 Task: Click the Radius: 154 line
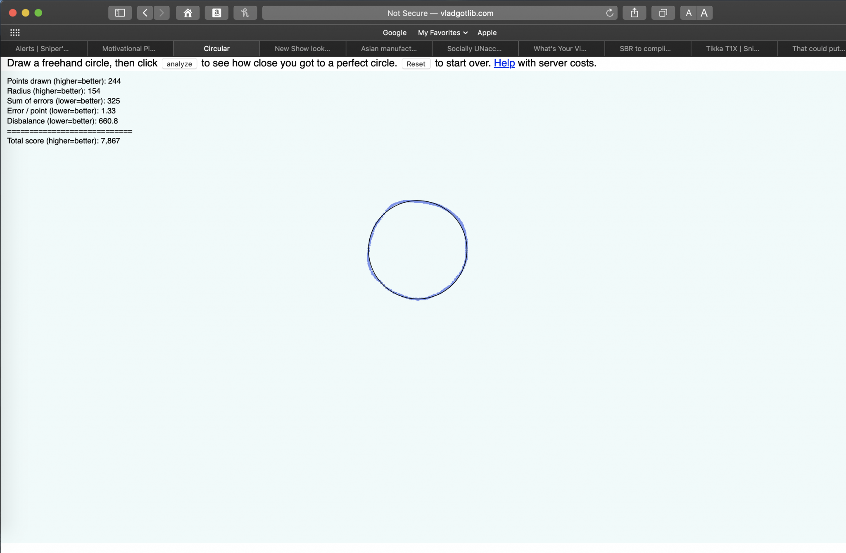[x=54, y=91]
